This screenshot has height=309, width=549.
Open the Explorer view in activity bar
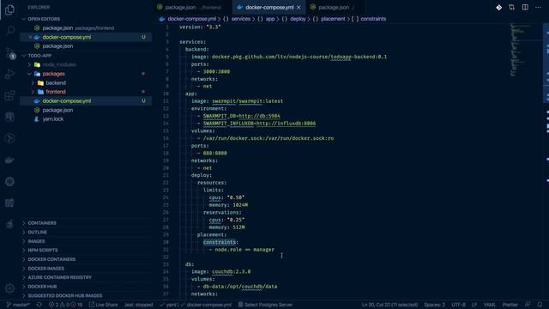(x=9, y=9)
